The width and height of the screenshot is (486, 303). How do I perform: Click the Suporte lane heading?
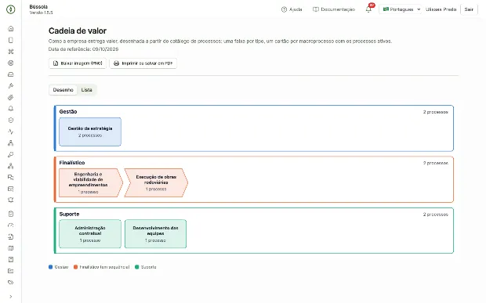[69, 215]
